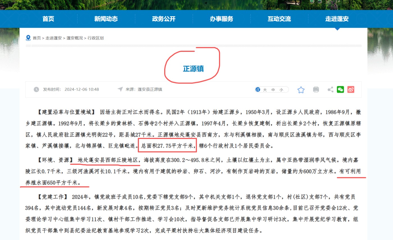393x240 pixels.
Task: Open the 新闻动态 navigation tab
Action: point(106,19)
